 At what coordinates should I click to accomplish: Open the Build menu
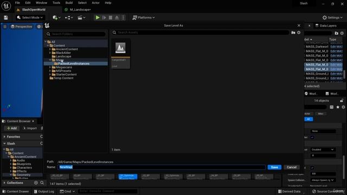(x=69, y=3)
